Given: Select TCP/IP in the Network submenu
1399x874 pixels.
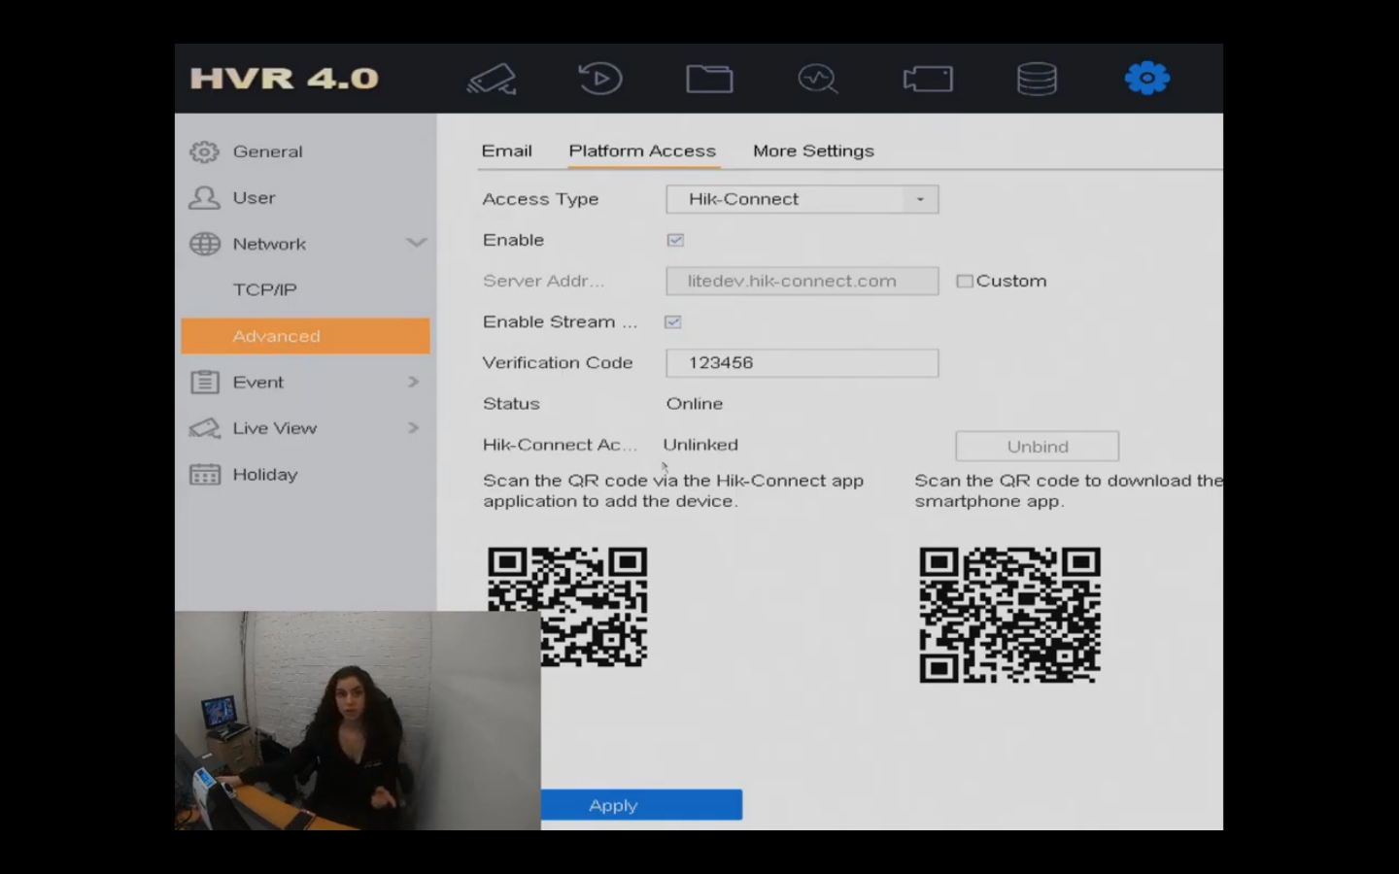Looking at the screenshot, I should click(264, 290).
